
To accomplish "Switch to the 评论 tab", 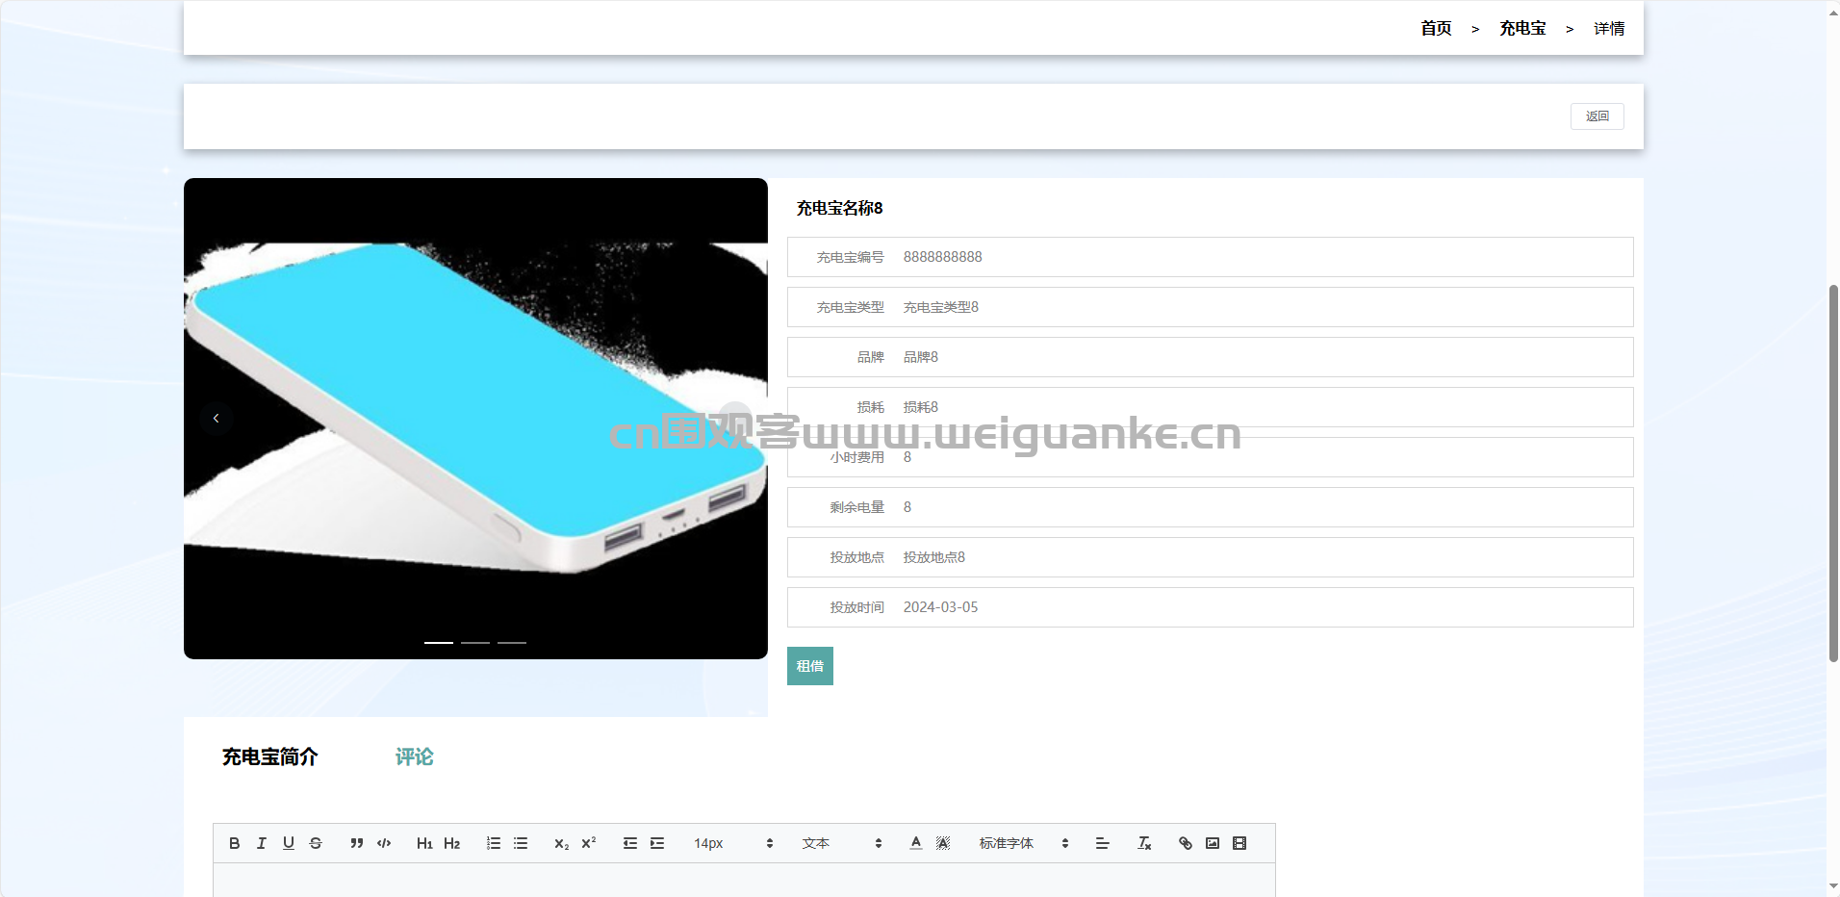I will (x=414, y=757).
